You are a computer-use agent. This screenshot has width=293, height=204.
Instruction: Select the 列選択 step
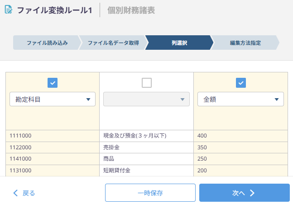coord(179,43)
